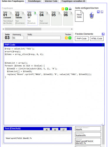The height and width of the screenshot is (147, 108).
Task: Select page 04 thumbnail
Action: coord(44,18)
